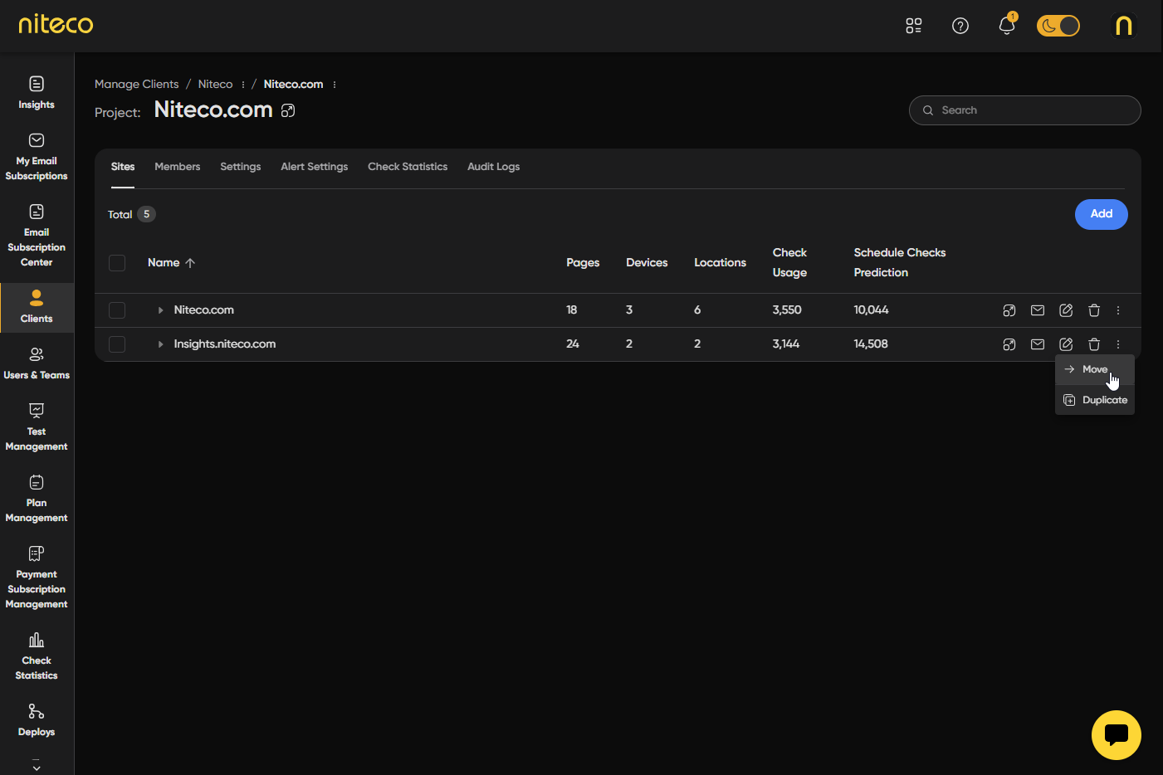The width and height of the screenshot is (1163, 775).
Task: Open Insights.niteco.com site name
Action: [225, 344]
